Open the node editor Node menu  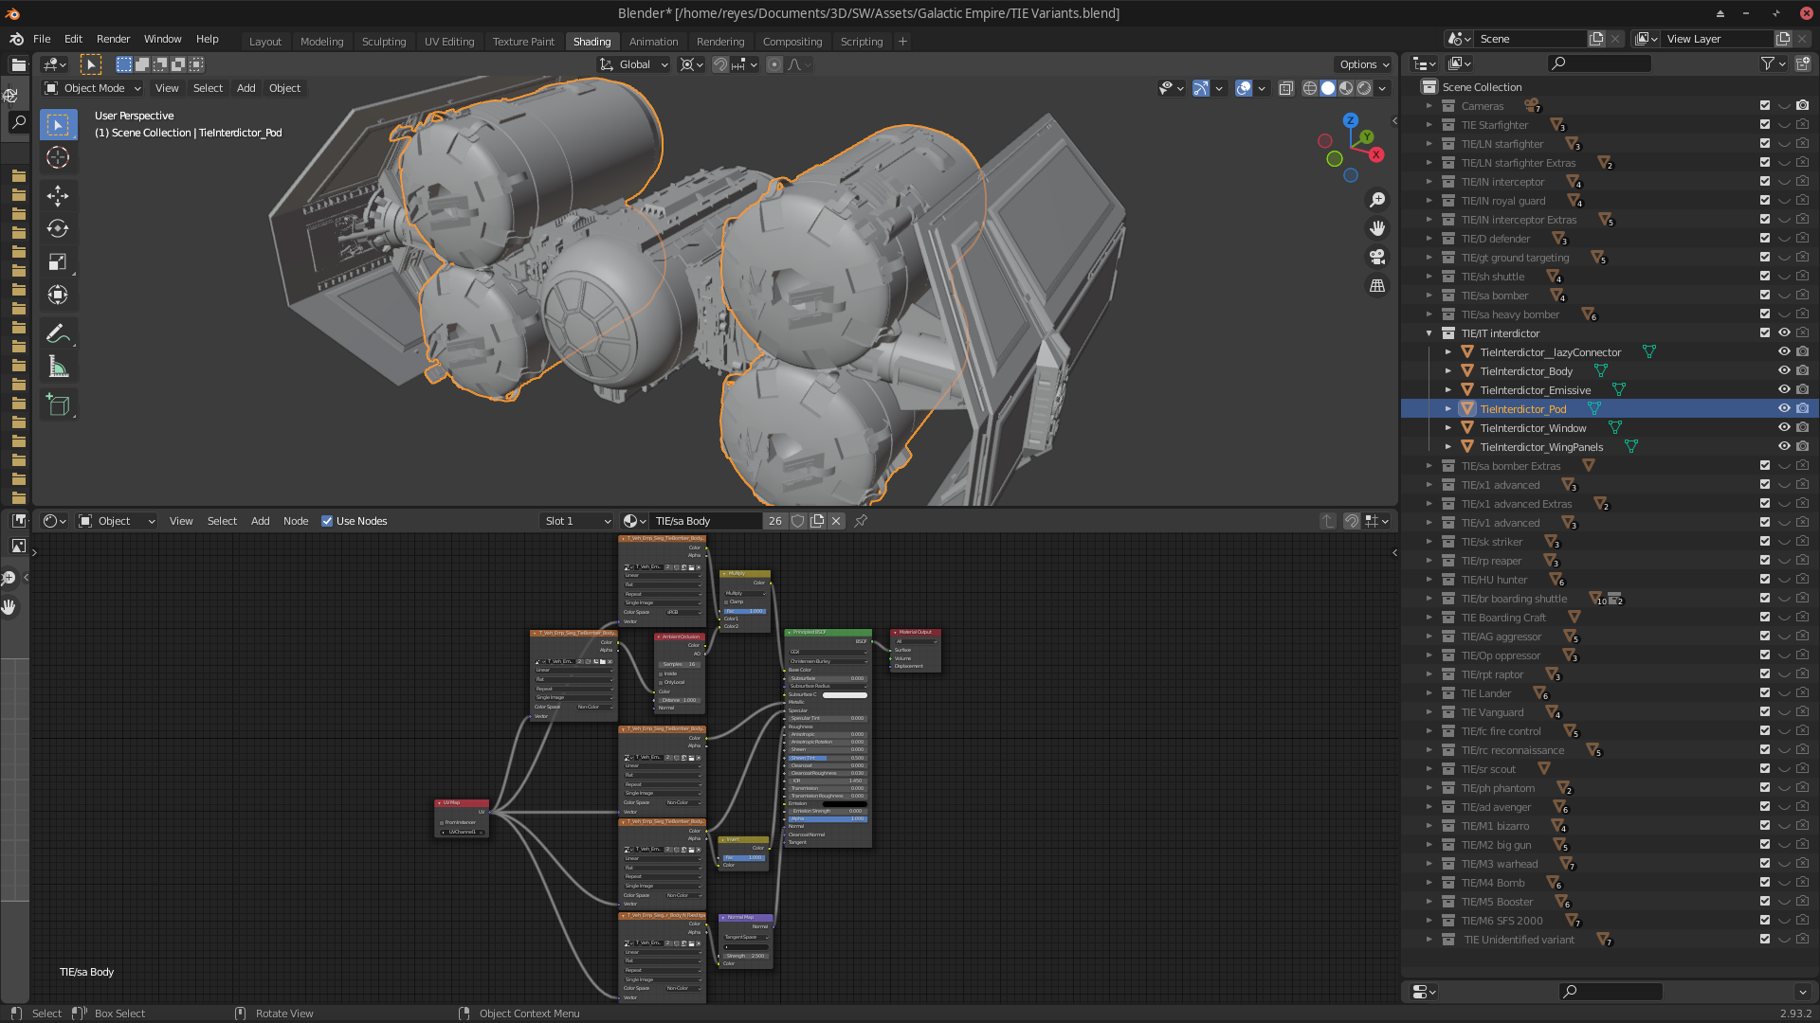click(296, 521)
